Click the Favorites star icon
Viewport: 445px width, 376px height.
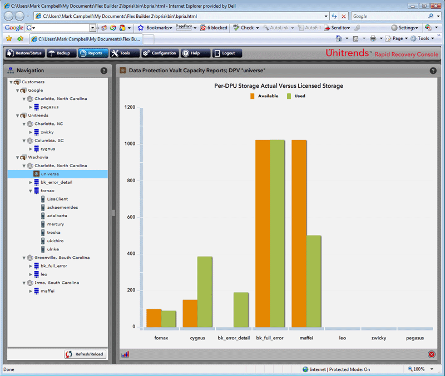click(9, 38)
